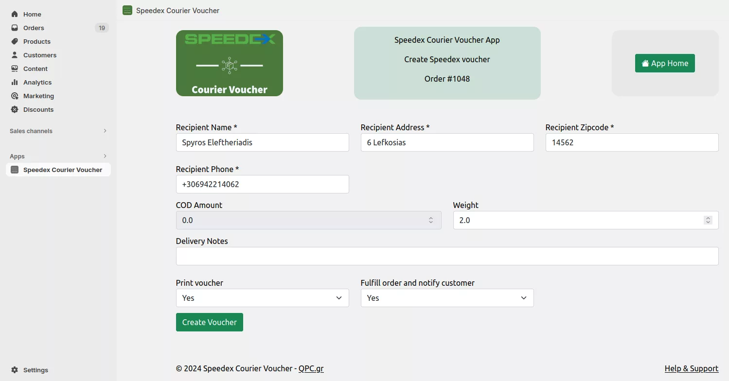
Task: Click the Content image icon
Action: [x=15, y=69]
